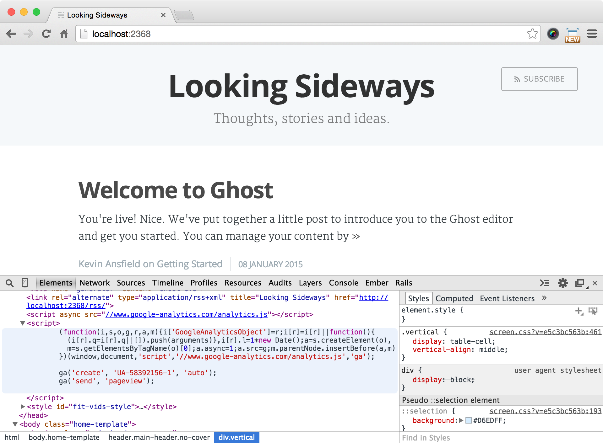
Task: Show the DevTools console drawer icon
Action: pyautogui.click(x=545, y=283)
